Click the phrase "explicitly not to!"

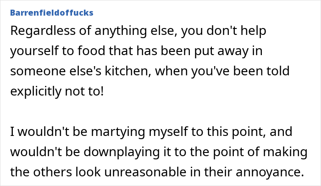(x=57, y=91)
